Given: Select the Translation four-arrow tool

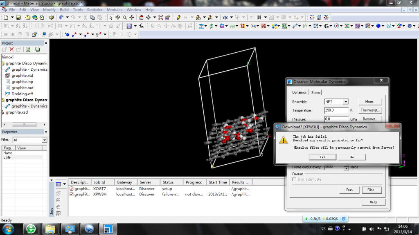Looking at the screenshot, I should 132,17.
